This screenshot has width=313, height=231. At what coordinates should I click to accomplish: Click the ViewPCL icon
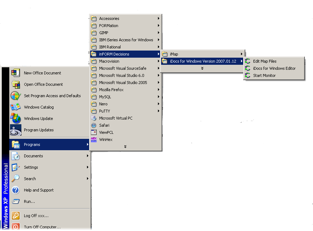pyautogui.click(x=94, y=132)
